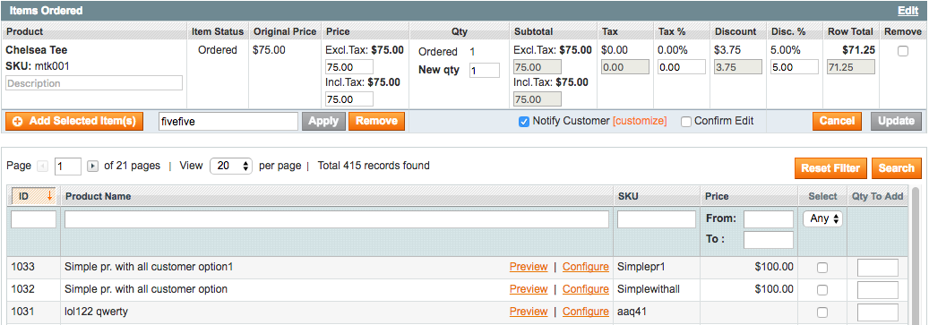This screenshot has width=929, height=325.
Task: Enable Confirm Edit checkbox
Action: pyautogui.click(x=686, y=122)
